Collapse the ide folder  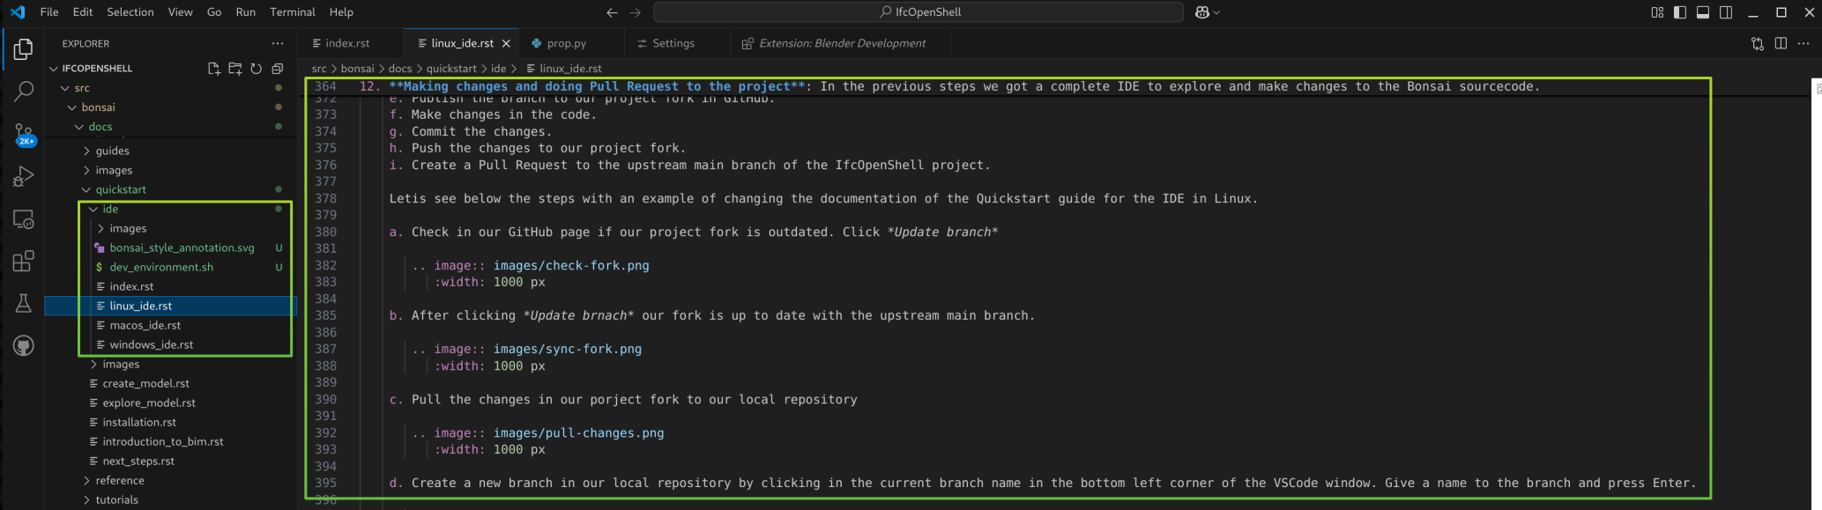tap(93, 209)
